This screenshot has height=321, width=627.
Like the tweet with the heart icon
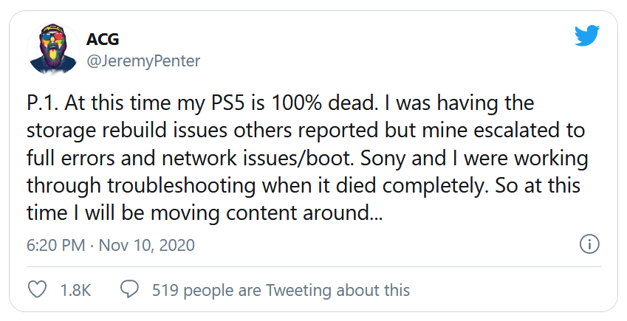click(37, 290)
